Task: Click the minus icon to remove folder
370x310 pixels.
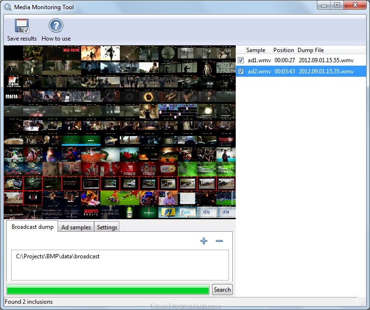Action: click(219, 241)
